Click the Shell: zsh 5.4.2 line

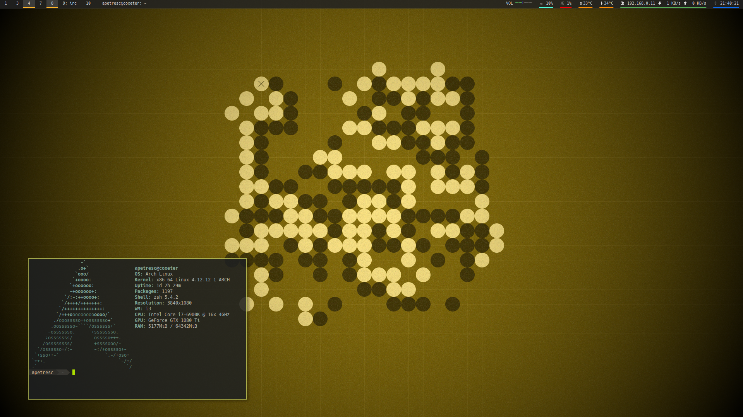click(156, 297)
